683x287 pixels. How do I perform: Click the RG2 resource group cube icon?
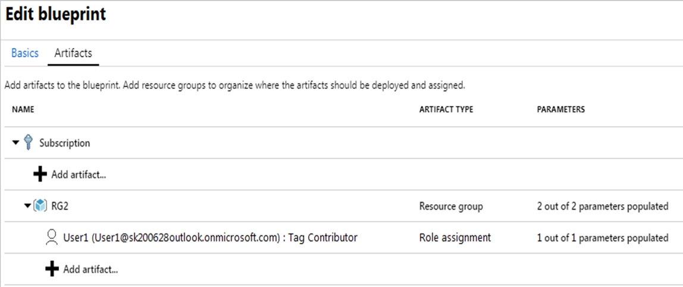40,206
